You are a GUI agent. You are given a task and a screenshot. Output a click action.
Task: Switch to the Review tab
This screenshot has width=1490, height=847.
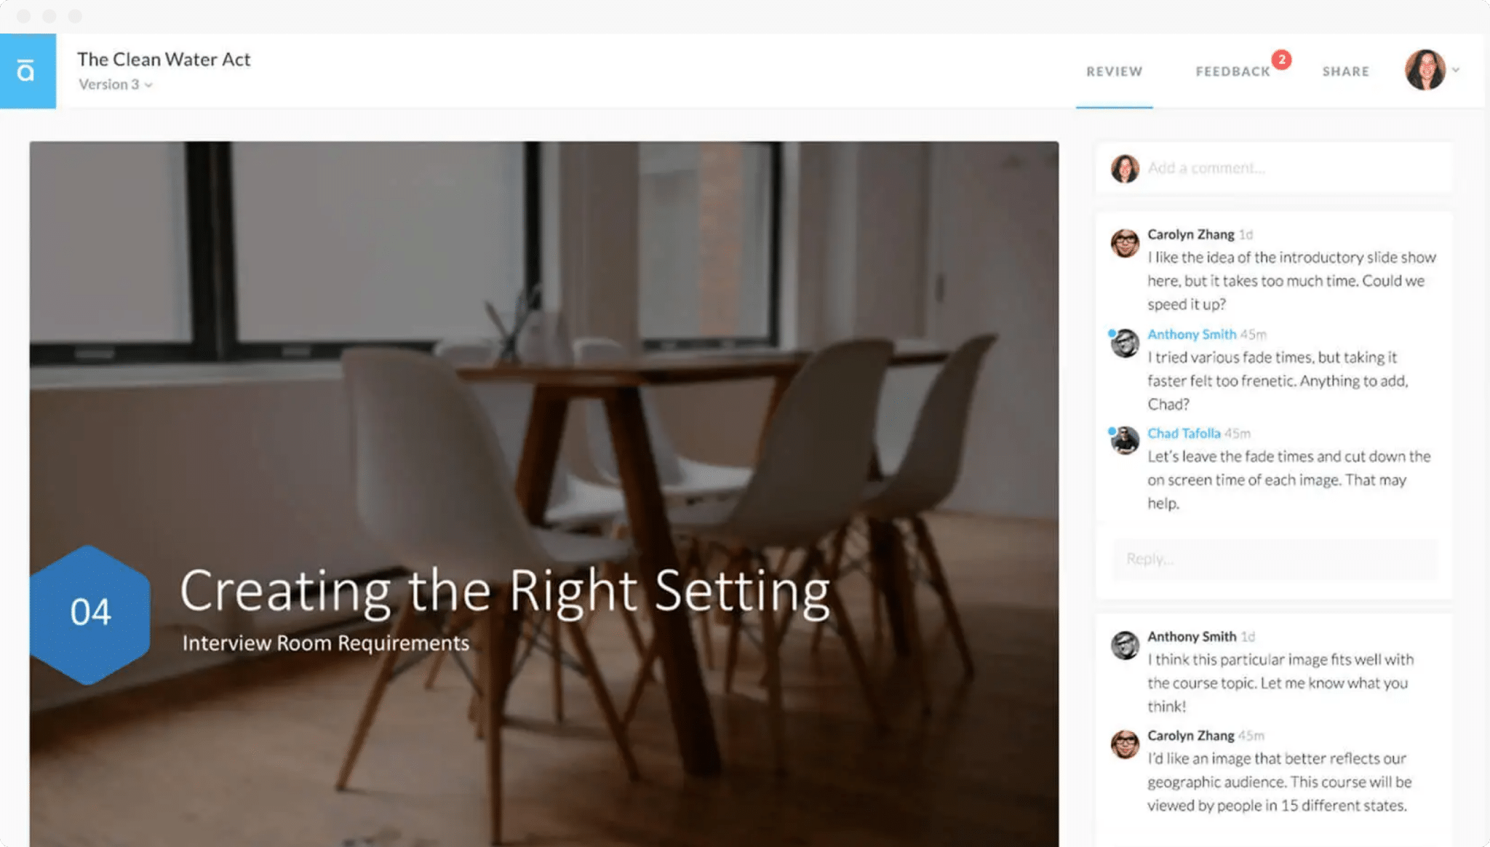1114,71
